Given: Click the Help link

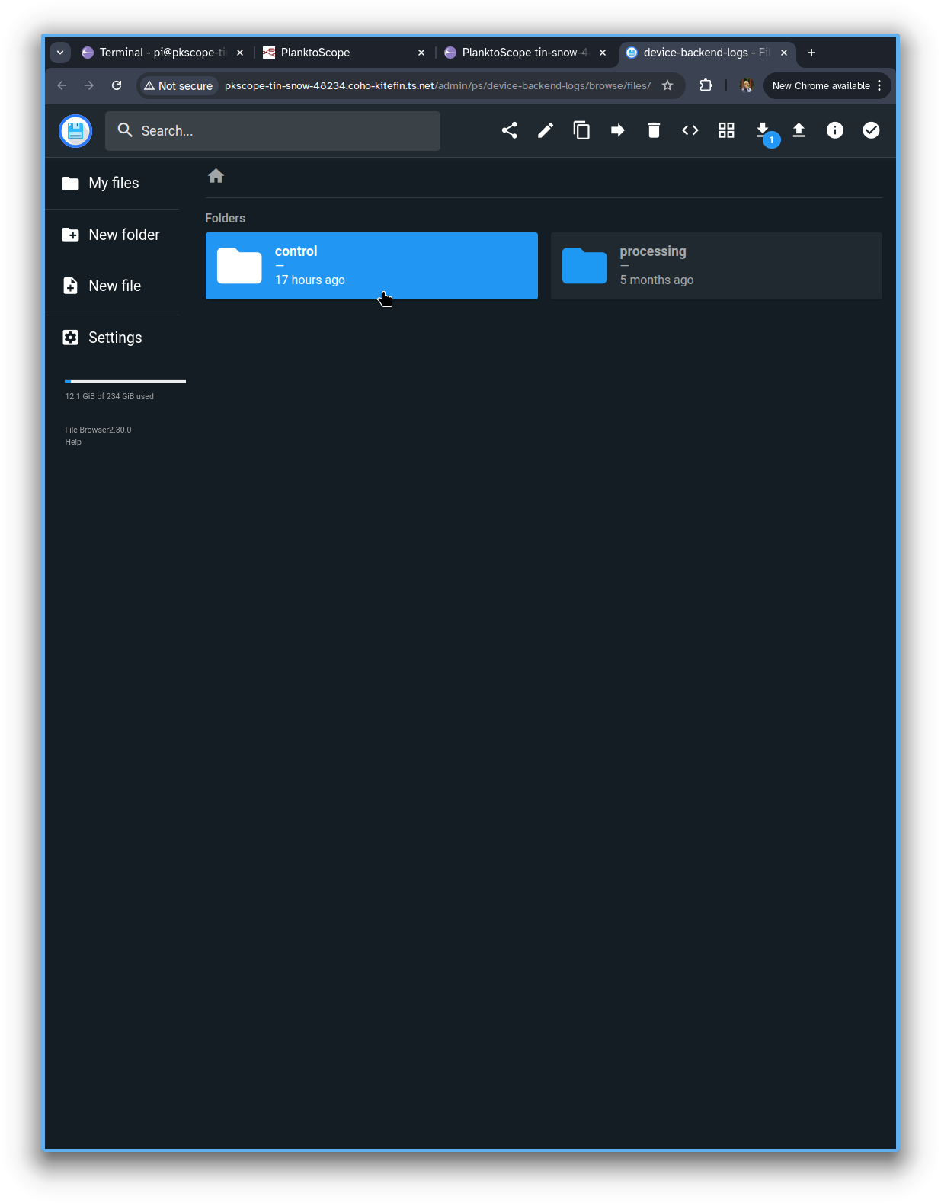Looking at the screenshot, I should 73,442.
